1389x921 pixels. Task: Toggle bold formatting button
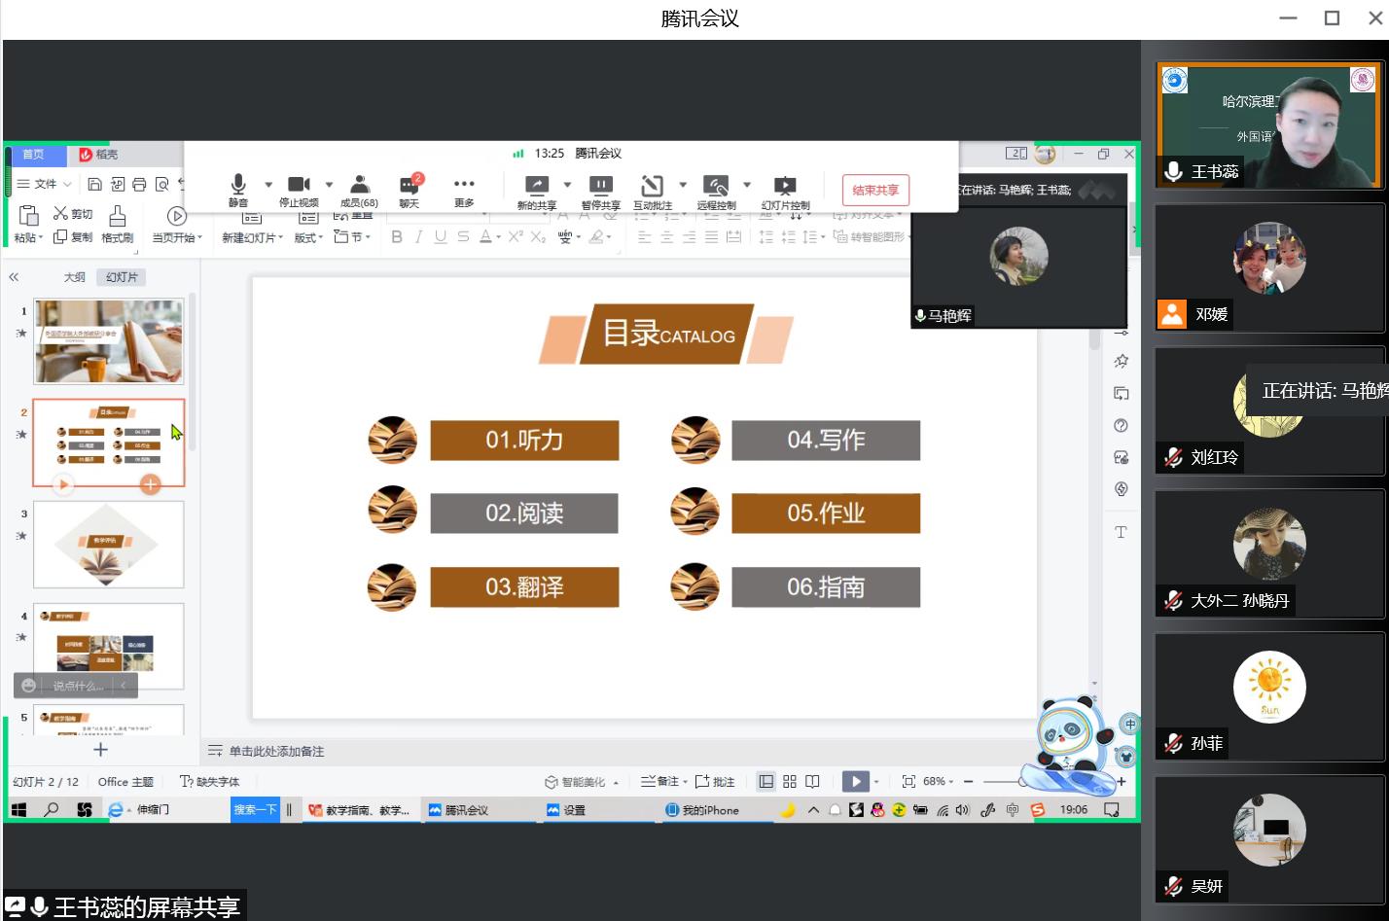pos(397,237)
